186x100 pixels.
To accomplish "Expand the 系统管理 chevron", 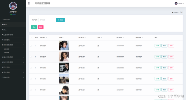I will (23, 72).
